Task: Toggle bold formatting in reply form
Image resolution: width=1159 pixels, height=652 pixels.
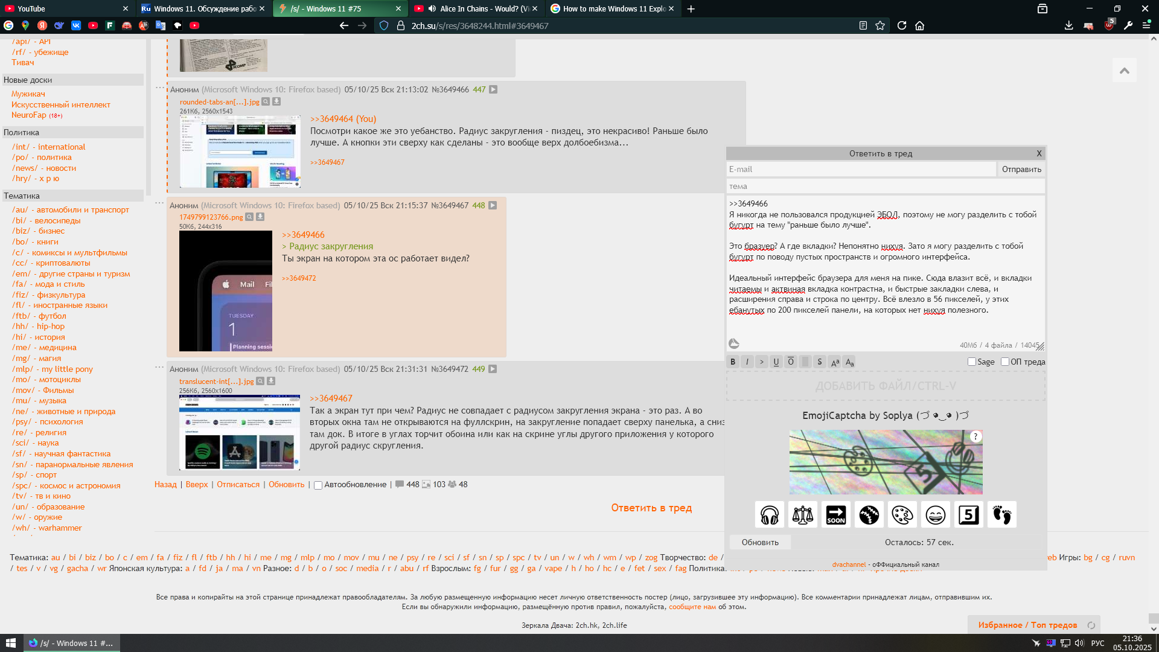Action: [733, 362]
